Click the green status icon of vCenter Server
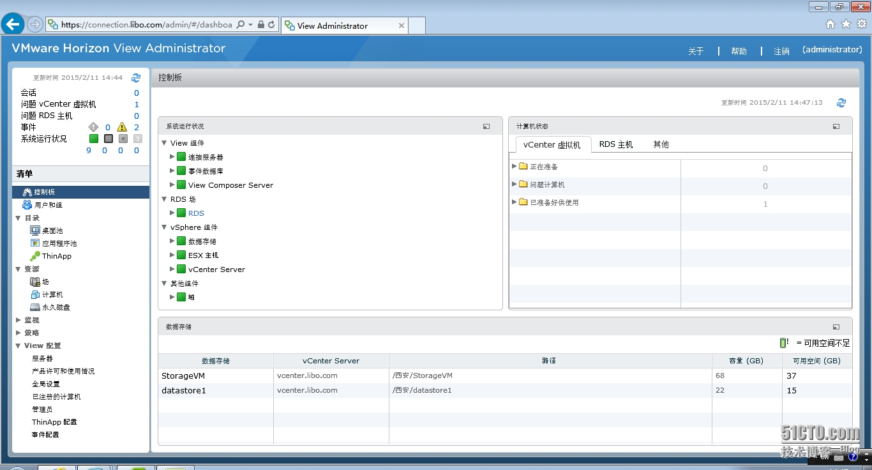 point(181,269)
